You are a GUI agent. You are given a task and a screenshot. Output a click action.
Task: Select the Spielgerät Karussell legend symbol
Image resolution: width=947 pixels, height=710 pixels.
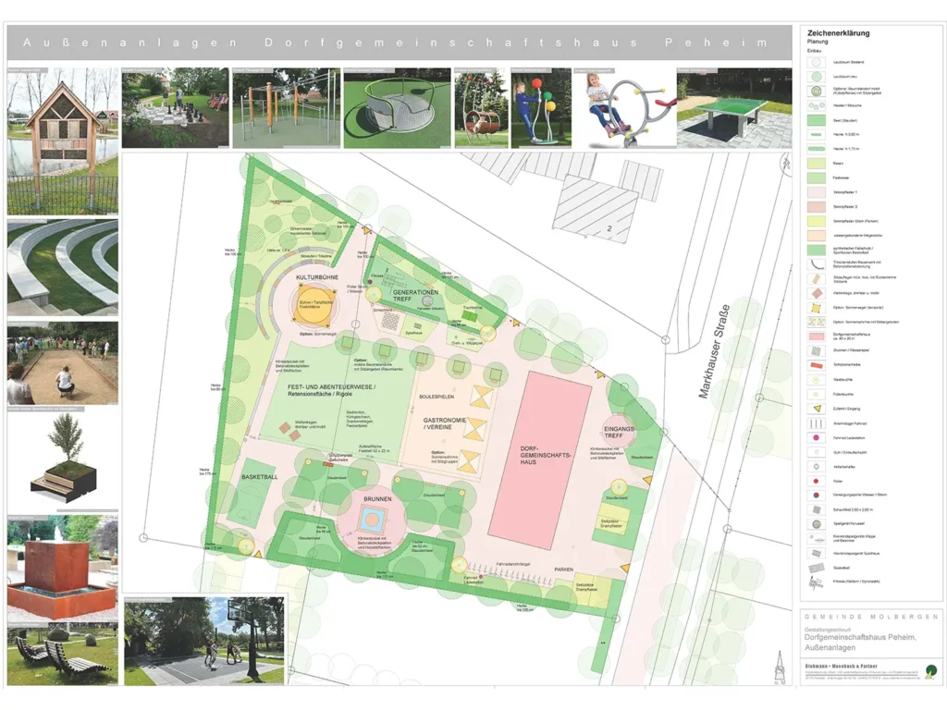(816, 524)
